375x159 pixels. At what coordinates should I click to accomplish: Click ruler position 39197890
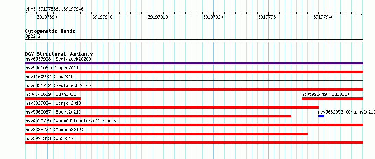pyautogui.click(x=47, y=17)
